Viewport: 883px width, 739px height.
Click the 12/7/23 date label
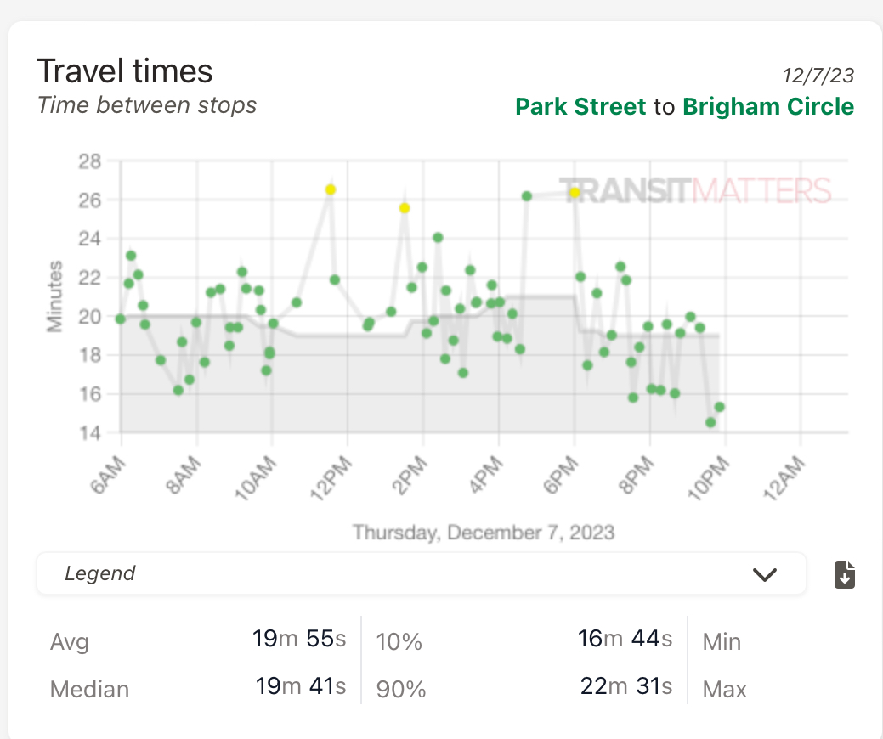click(x=818, y=75)
